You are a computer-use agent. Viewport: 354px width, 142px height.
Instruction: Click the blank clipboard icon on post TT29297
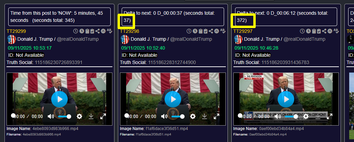pos(313,31)
